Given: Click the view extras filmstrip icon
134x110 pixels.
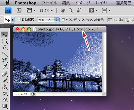Looking at the screenshot, I should (x=29, y=11).
